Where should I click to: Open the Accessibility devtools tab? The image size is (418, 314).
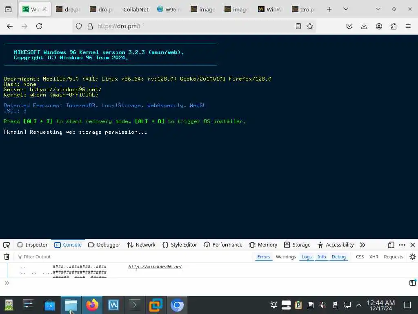click(336, 245)
